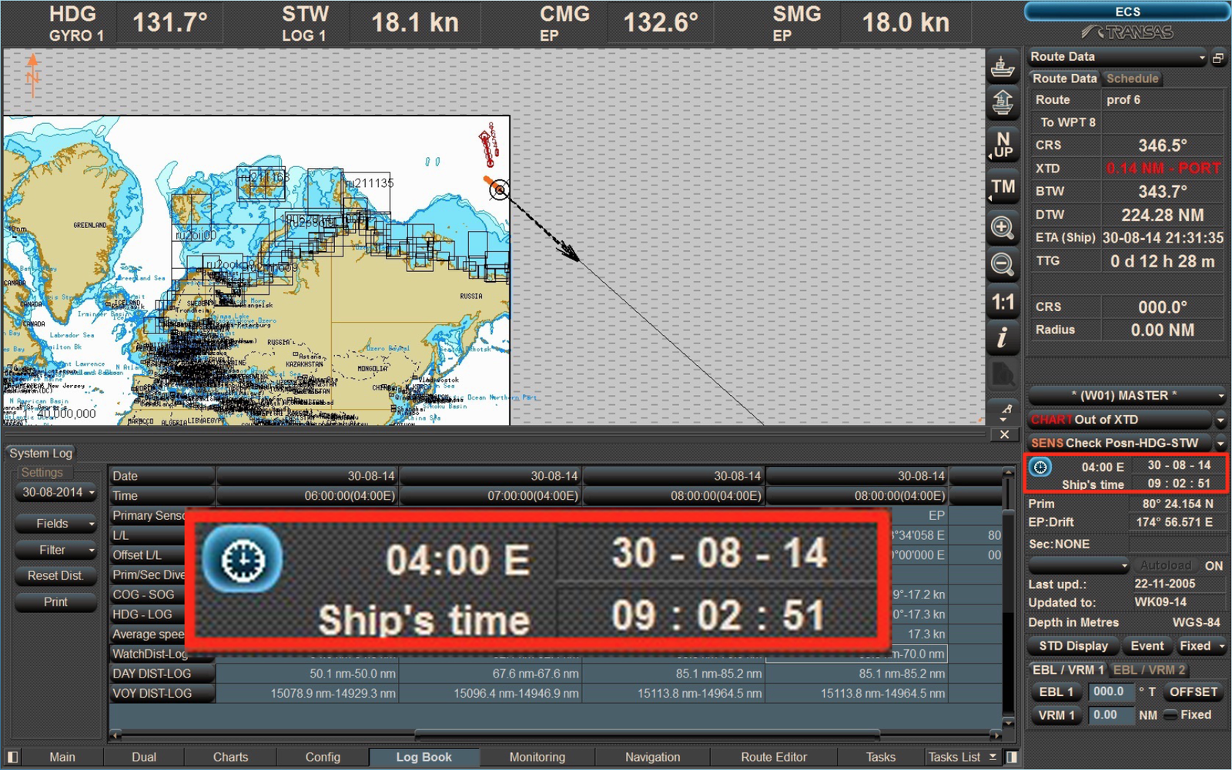Click the XTD value 0.14 NM - PORT

click(x=1163, y=168)
